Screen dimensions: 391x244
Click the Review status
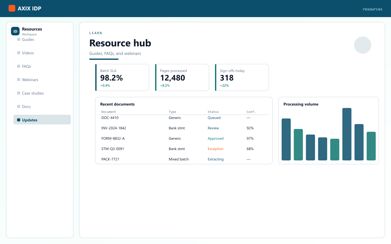213,128
